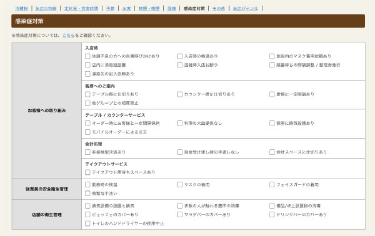This screenshot has width=375, height=236.
Task: Click テーブル / カウンターサービス heading
Action: point(115,115)
